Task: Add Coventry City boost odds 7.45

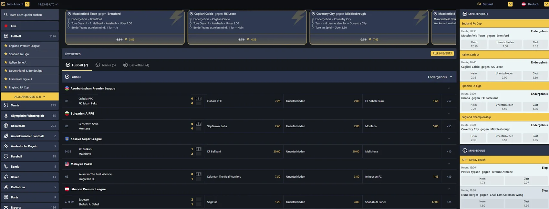Action: [x=369, y=39]
